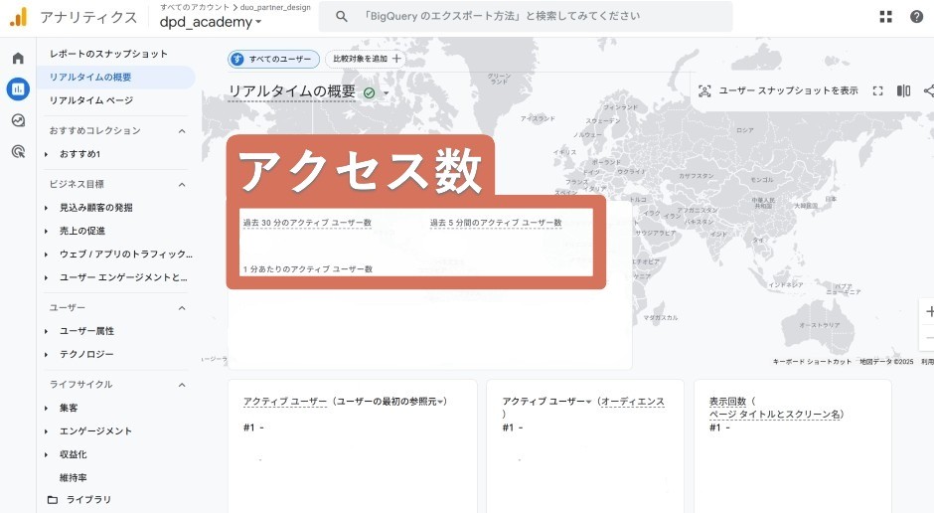The height and width of the screenshot is (513, 934).
Task: Open the Google apps grid icon
Action: pyautogui.click(x=885, y=17)
